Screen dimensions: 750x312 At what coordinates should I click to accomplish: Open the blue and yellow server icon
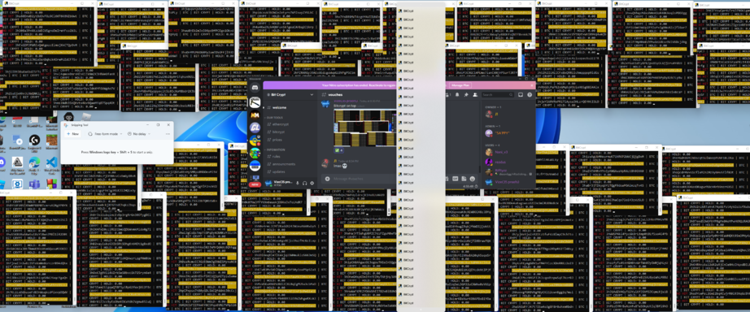(255, 141)
